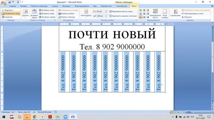Switch to the Вставка tab

(x=24, y=6)
